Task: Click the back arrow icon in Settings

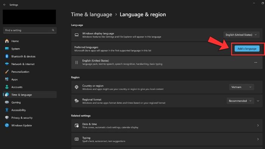Action: [x=5, y=5]
